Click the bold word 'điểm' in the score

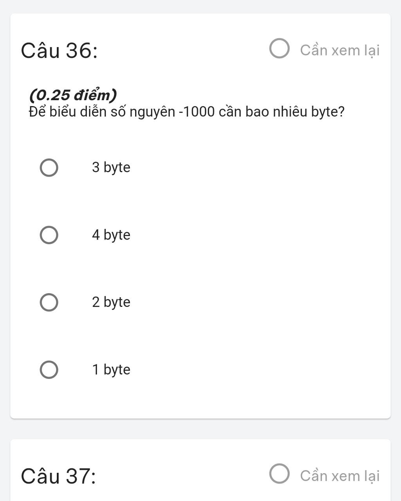tap(92, 95)
